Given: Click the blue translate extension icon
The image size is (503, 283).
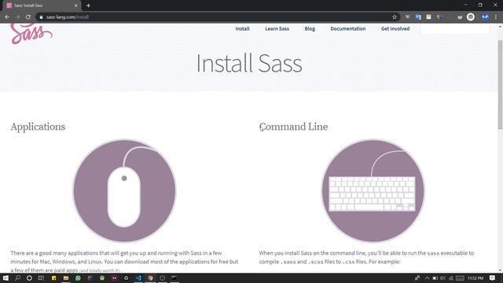Looking at the screenshot, I should click(418, 17).
